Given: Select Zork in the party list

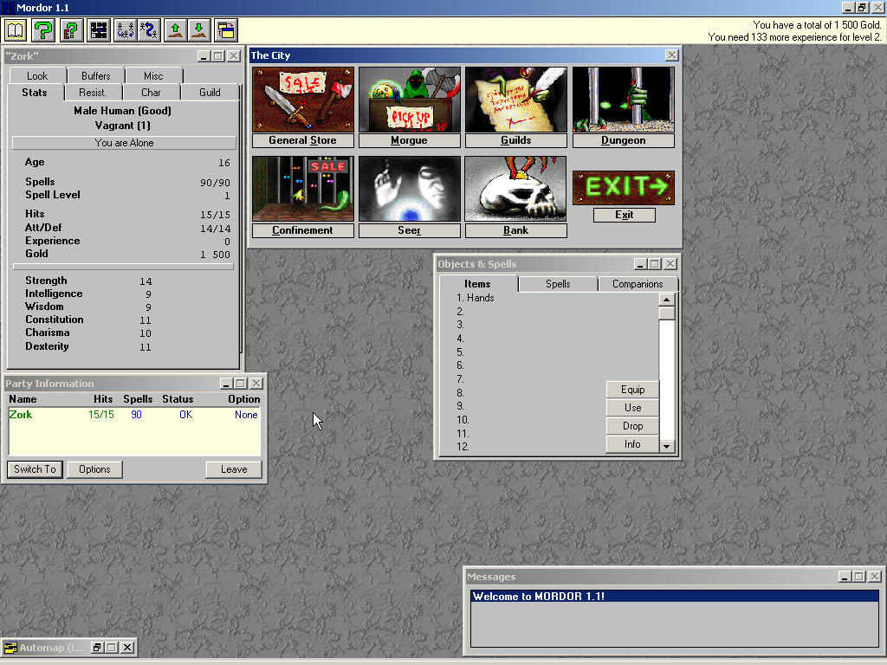Looking at the screenshot, I should click(134, 415).
